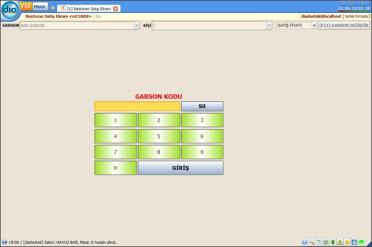This screenshot has width=372, height=247.
Task: Click the green refresh arrows icon
Action: coord(326,242)
